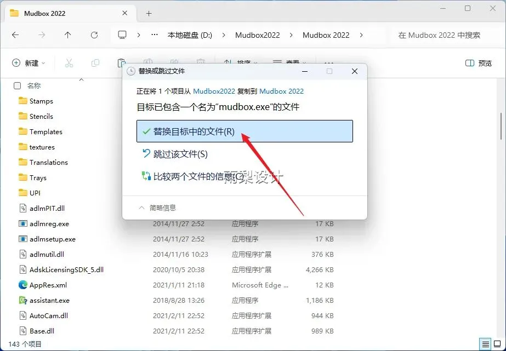Click the Mudbox2022 breadcrumb in address bar

[258, 35]
